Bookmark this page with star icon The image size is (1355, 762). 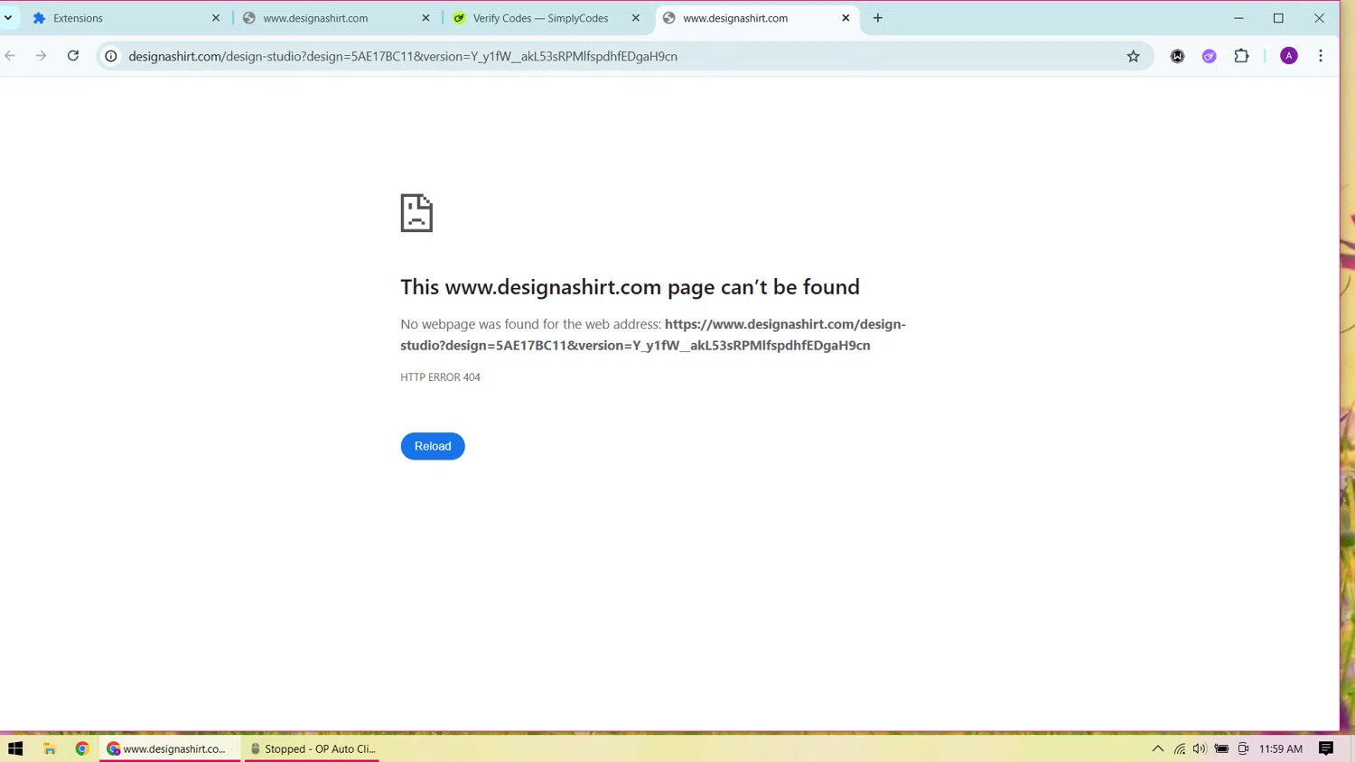click(1134, 56)
